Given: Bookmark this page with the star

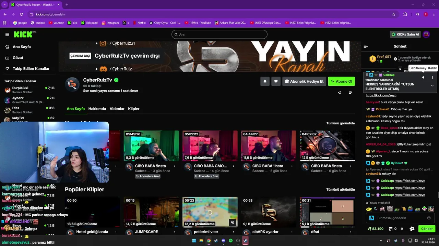Looking at the screenshot, I should click(394, 14).
